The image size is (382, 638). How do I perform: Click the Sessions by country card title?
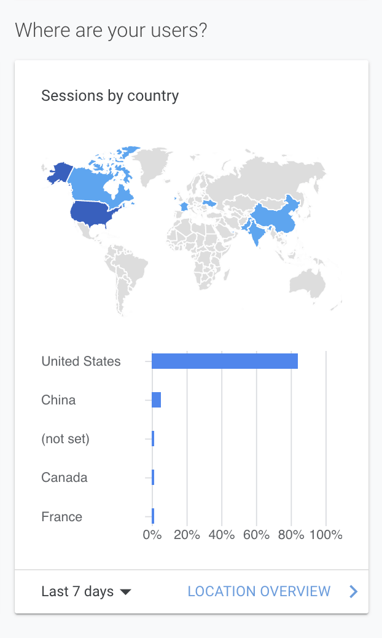point(110,96)
